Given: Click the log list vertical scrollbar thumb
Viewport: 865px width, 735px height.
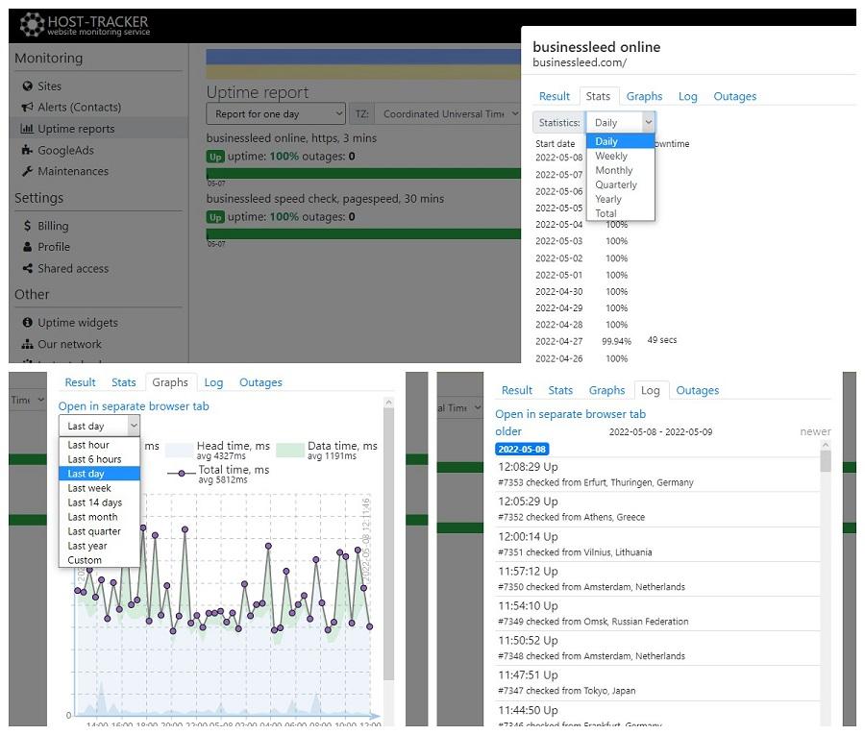Looking at the screenshot, I should [826, 461].
